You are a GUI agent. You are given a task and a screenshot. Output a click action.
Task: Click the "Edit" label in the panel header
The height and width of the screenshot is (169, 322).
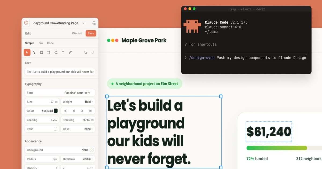[x=28, y=33]
